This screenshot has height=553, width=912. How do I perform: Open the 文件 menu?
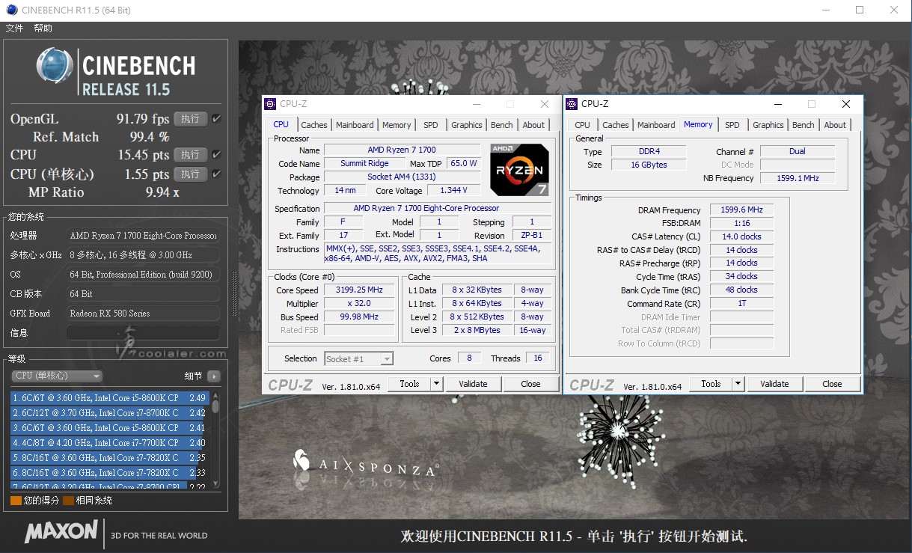14,28
